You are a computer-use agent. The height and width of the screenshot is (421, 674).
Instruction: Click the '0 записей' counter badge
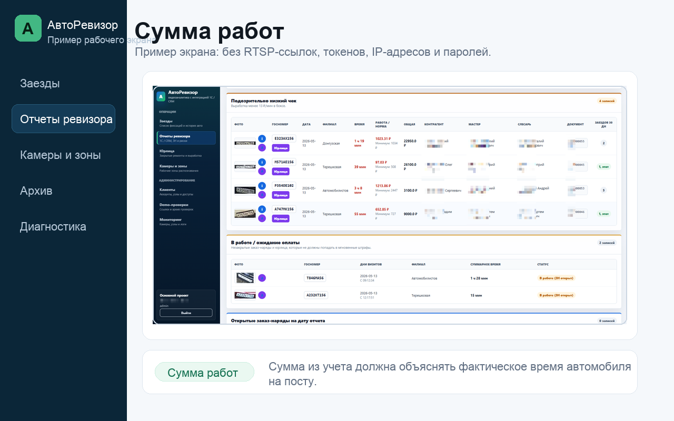(607, 320)
